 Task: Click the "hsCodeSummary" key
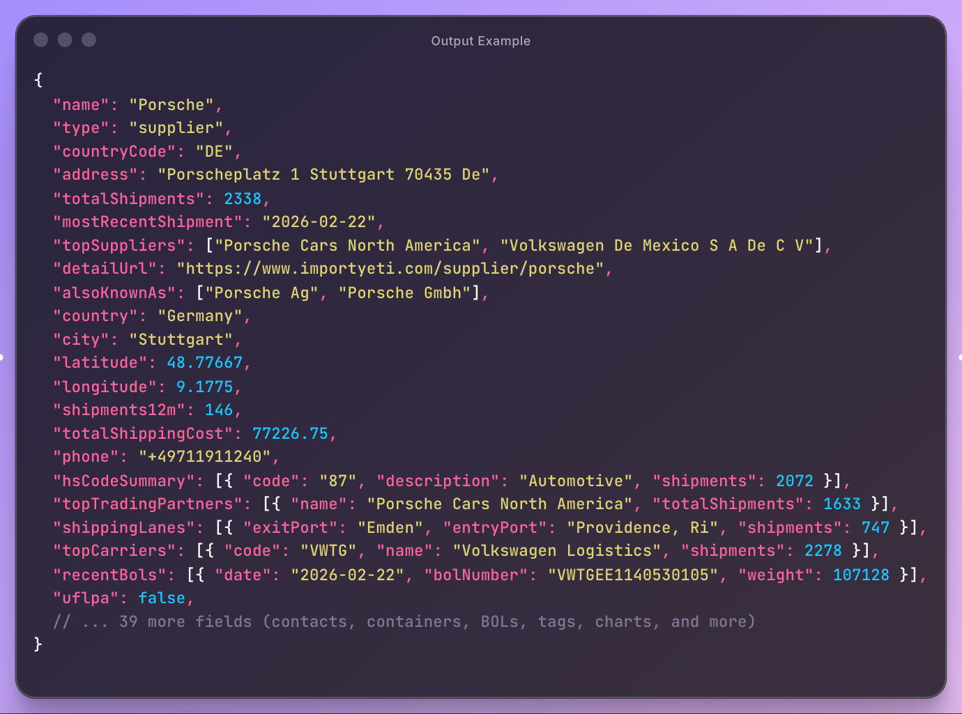tap(123, 481)
